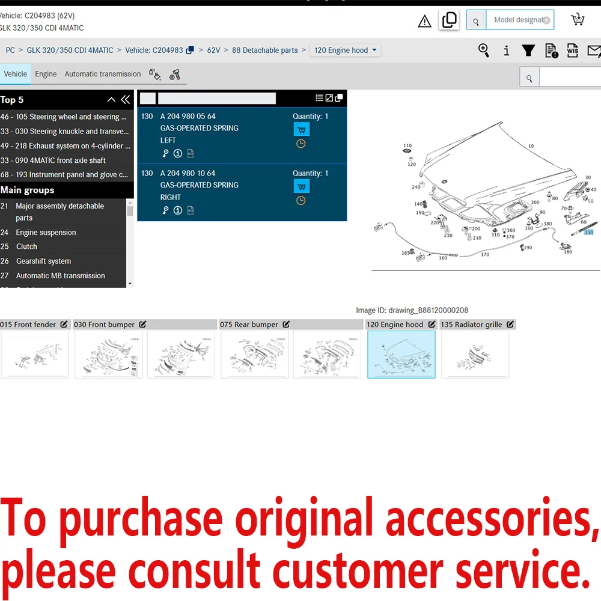Click clock icon for LEFT spring

(x=301, y=144)
